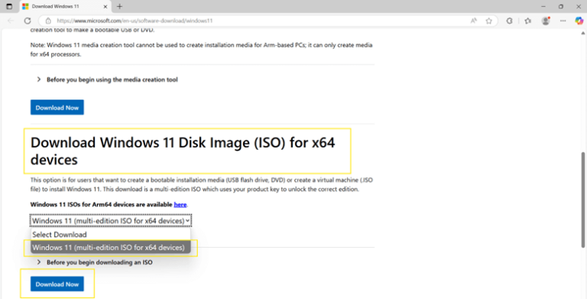Start Read aloud from address bar

(474, 21)
